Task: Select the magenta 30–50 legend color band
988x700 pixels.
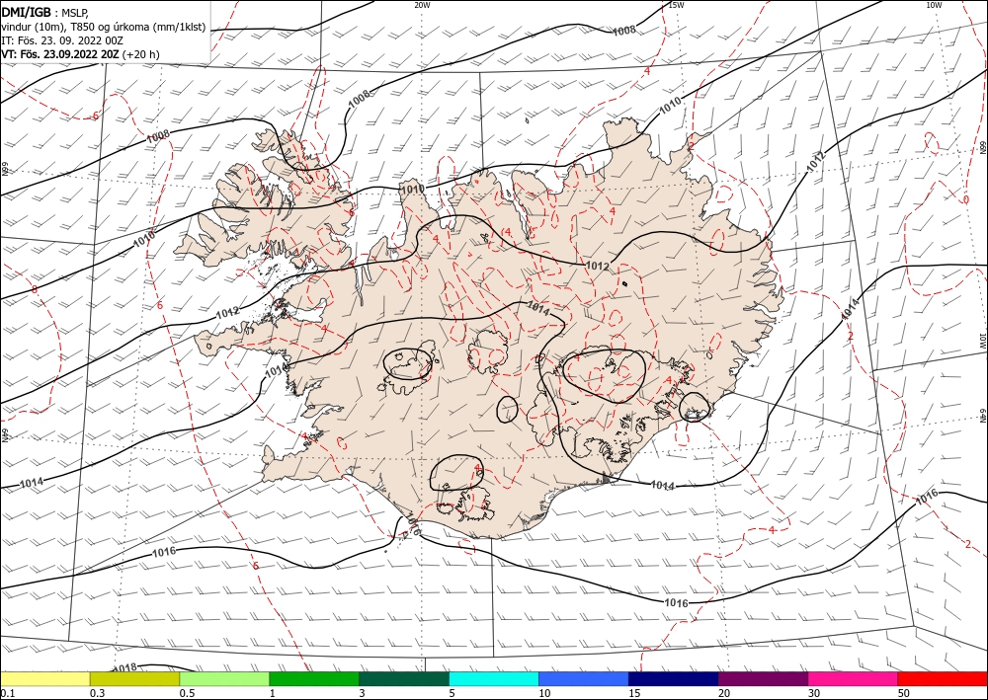Action: pyautogui.click(x=854, y=678)
